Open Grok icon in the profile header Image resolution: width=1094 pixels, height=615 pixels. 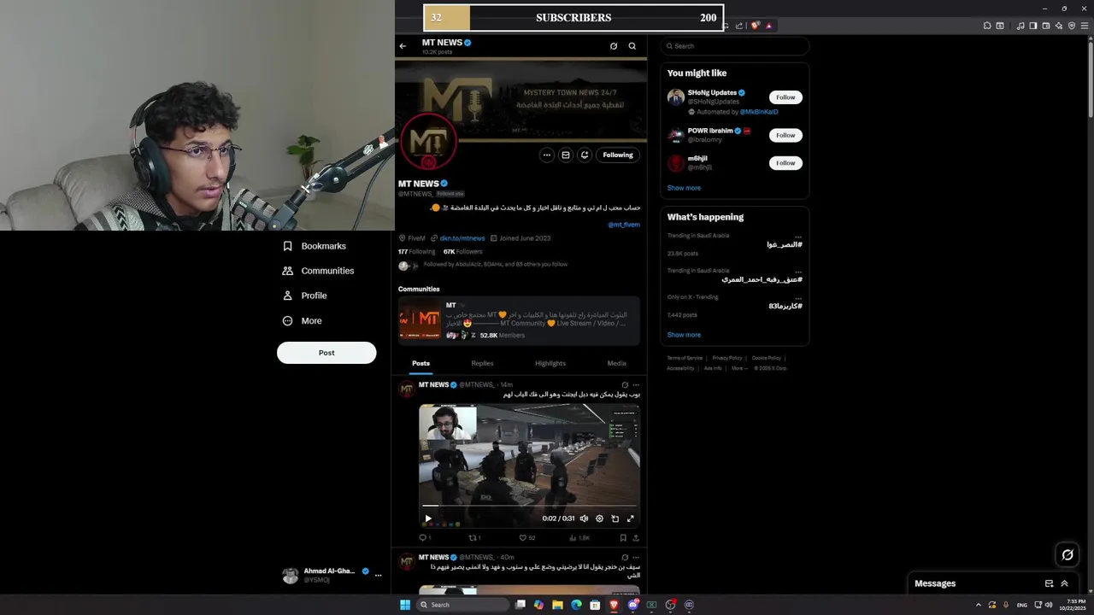tap(614, 46)
